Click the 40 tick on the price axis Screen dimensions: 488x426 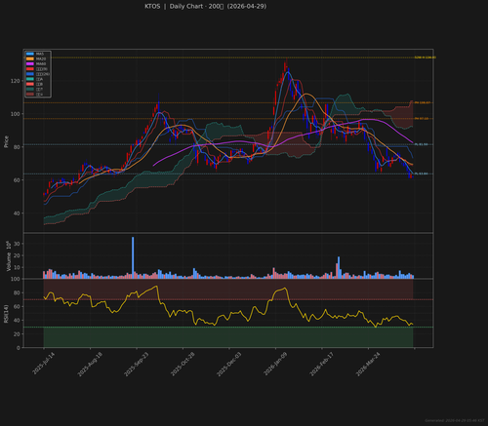pyautogui.click(x=17, y=213)
